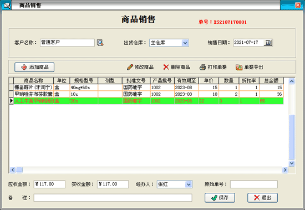Click the 删除商品 red X icon
Image resolution: width=305 pixels, height=210 pixels.
point(166,67)
